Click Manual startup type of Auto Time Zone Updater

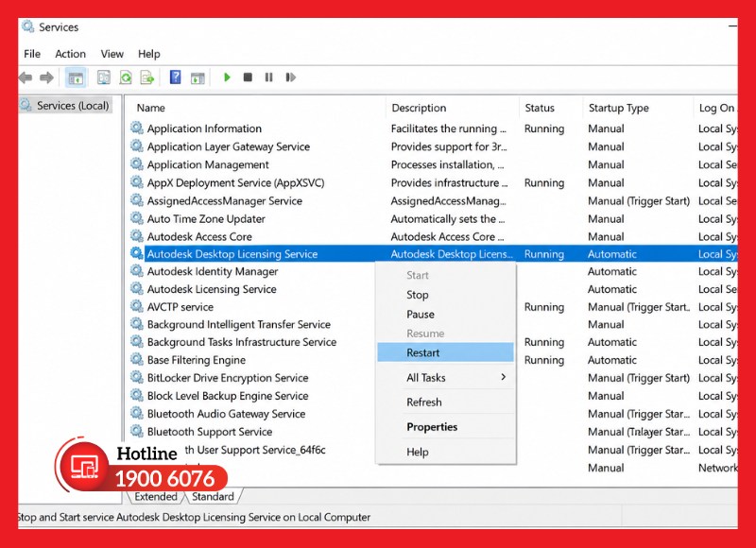606,219
